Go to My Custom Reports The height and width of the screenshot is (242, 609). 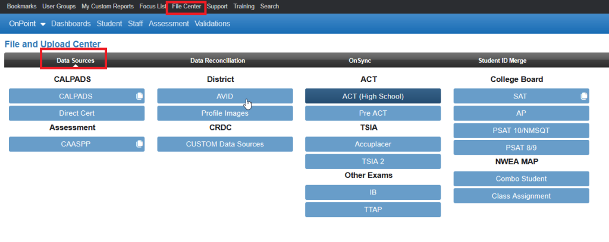[x=108, y=7]
